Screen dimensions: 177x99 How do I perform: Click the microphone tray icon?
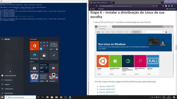[157, 97]
